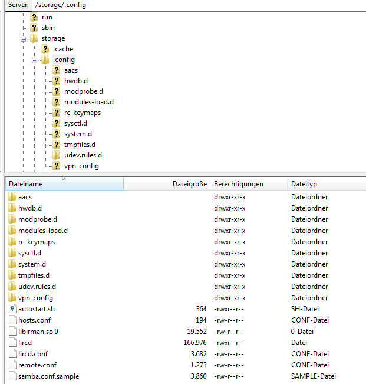Click the rc_keymaps folder icon in file list

point(12,242)
